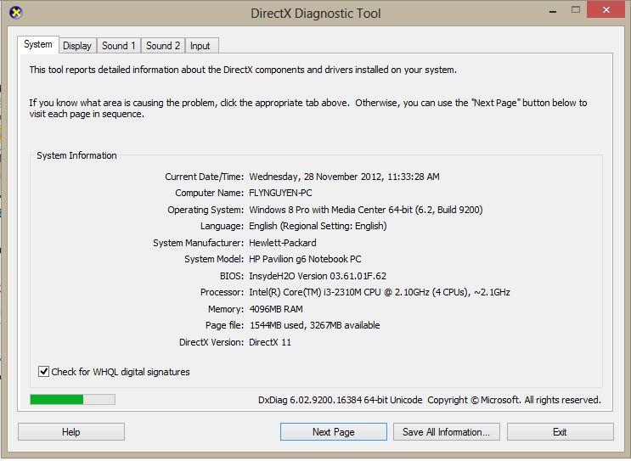
Task: Click the Operating System: label
Action: (206, 210)
